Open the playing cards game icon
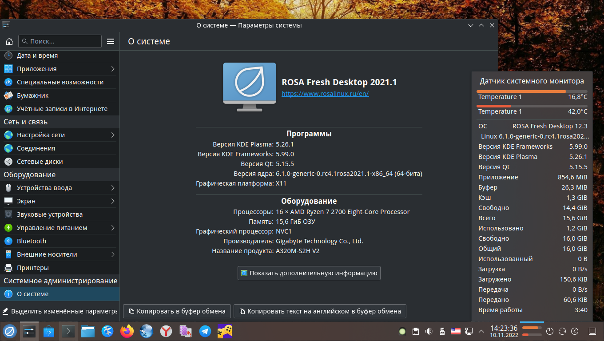 pos(185,331)
